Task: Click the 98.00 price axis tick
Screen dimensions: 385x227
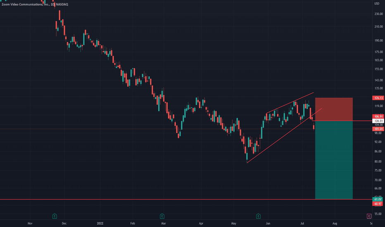Action: click(378, 133)
